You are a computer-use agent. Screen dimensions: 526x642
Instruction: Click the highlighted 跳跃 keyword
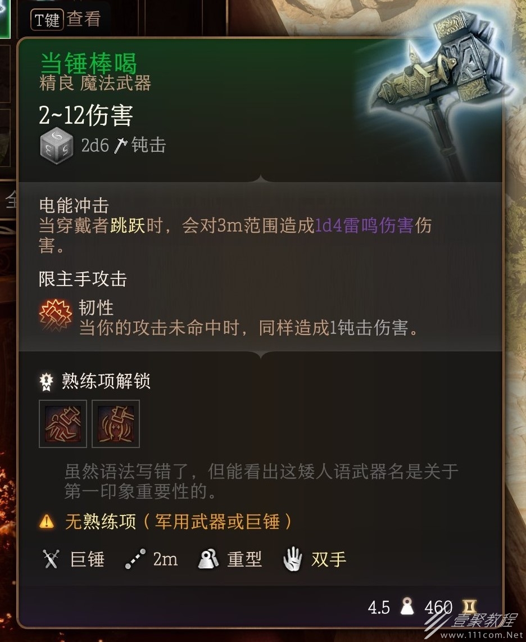[x=128, y=225]
